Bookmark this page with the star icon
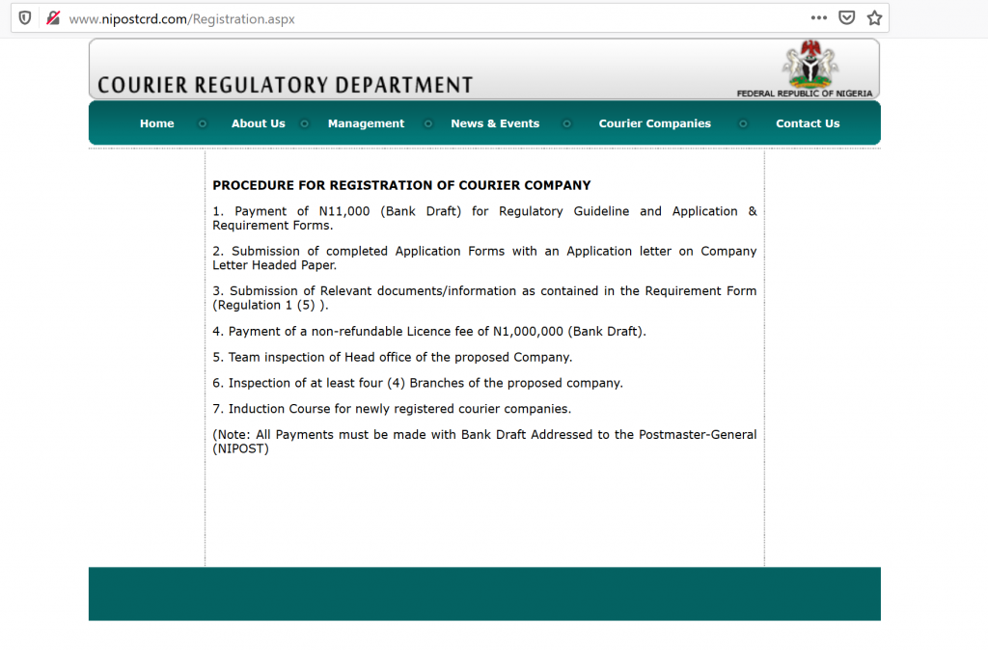The height and width of the screenshot is (651, 988). click(x=874, y=18)
